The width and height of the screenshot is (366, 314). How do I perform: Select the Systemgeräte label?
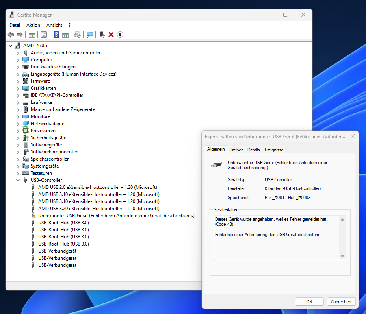(45, 166)
